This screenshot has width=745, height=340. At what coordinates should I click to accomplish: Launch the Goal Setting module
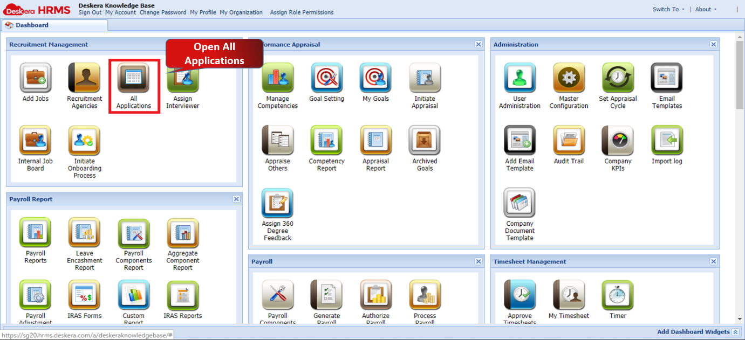(326, 79)
